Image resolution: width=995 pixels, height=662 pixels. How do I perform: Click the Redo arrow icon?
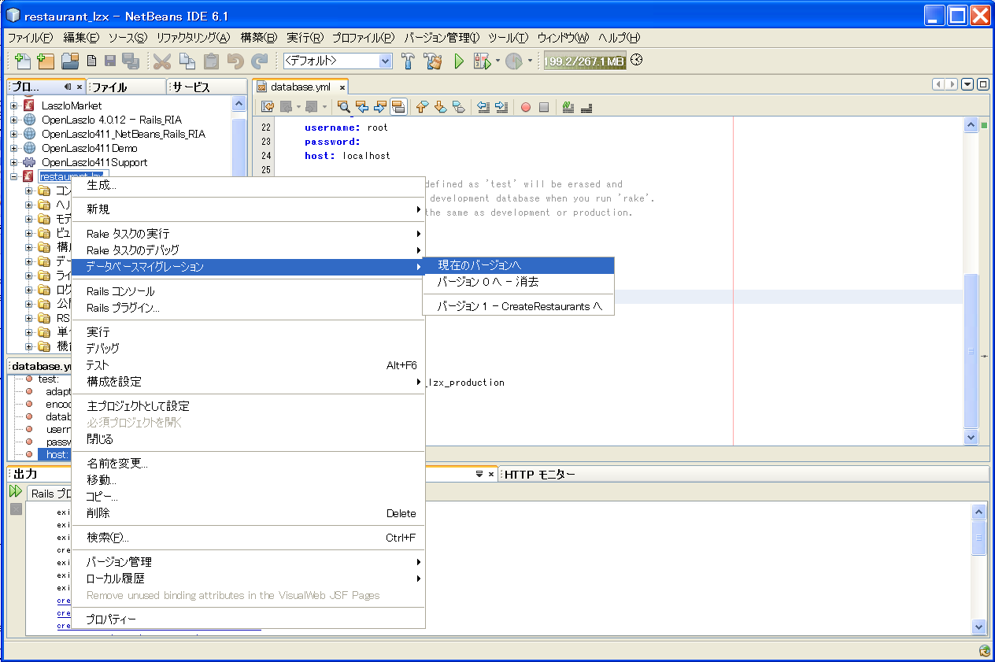(259, 61)
